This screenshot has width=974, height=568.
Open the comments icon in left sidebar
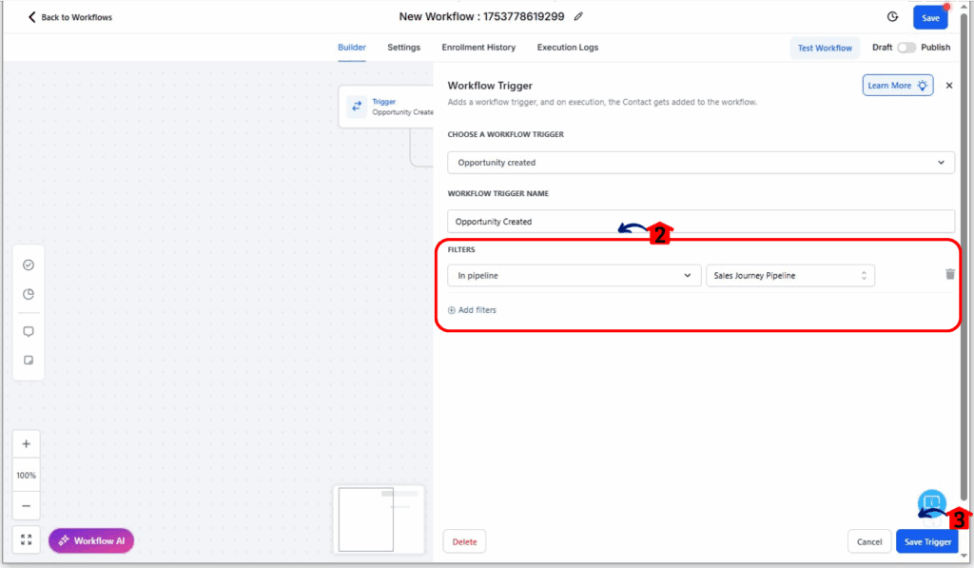click(x=28, y=331)
